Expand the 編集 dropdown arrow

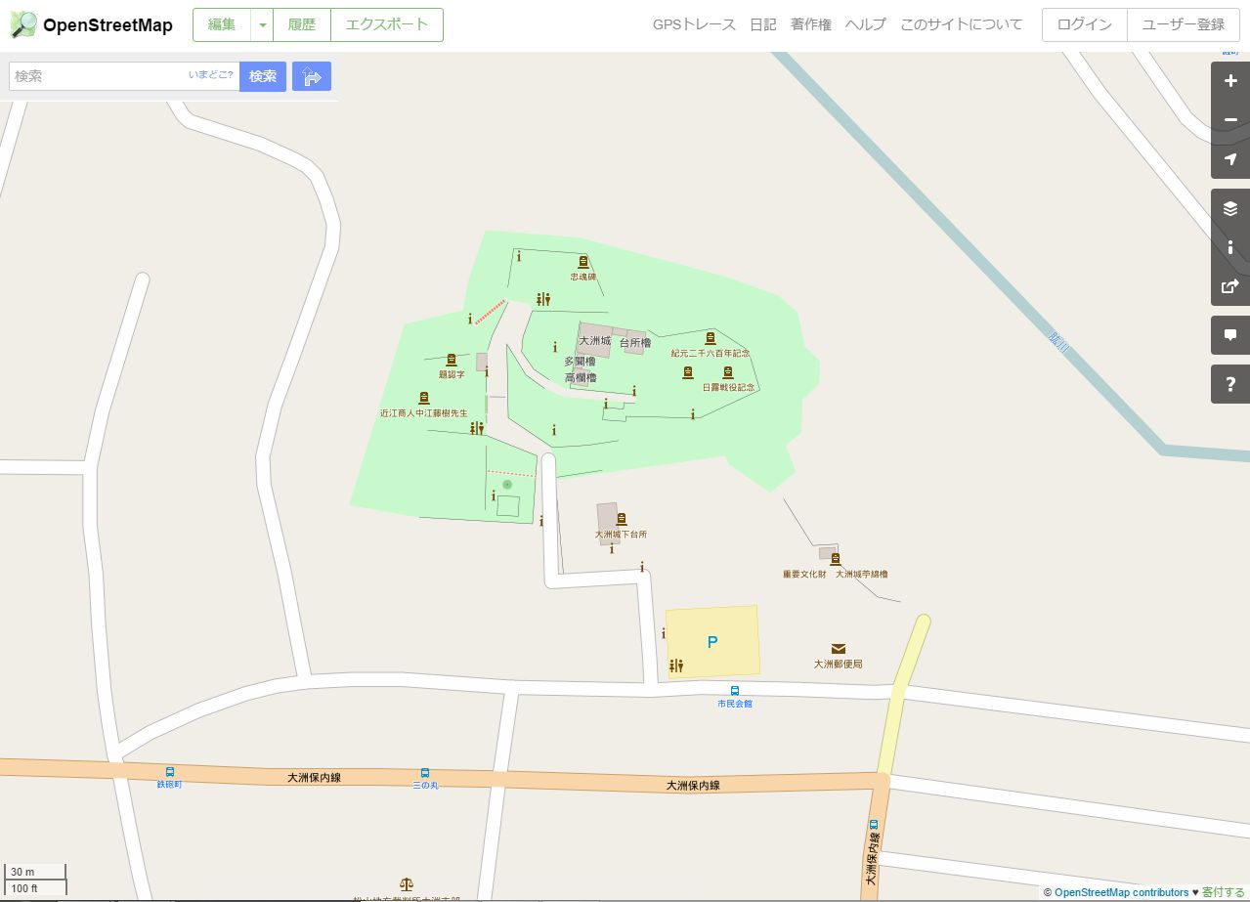(x=262, y=25)
